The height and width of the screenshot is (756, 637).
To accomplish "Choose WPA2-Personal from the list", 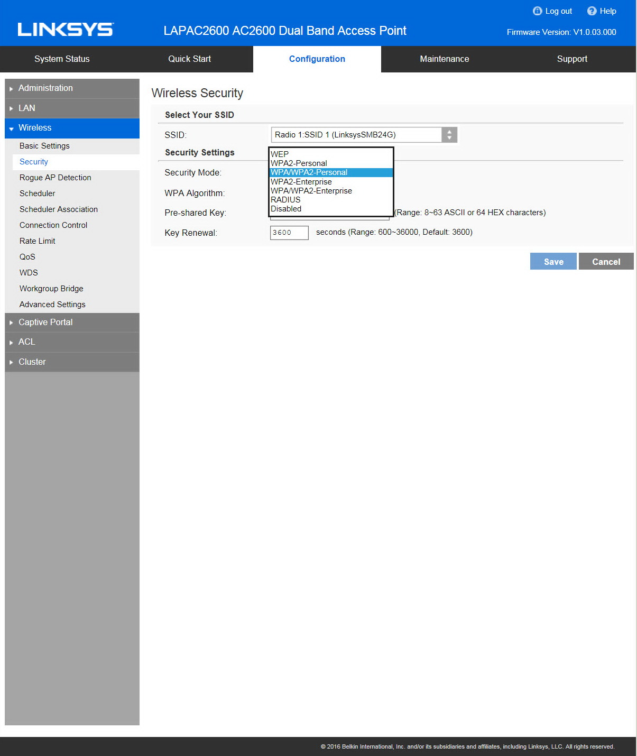I will click(x=331, y=163).
